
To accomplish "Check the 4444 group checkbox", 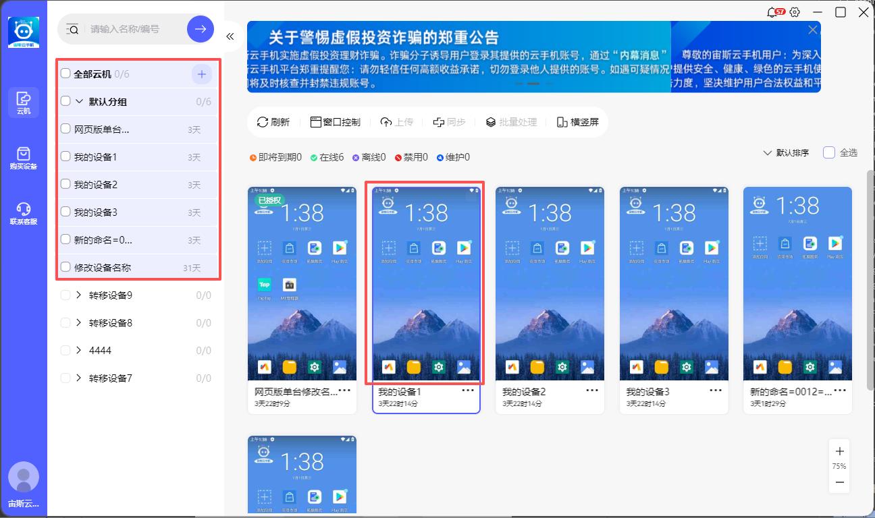I will coord(65,350).
